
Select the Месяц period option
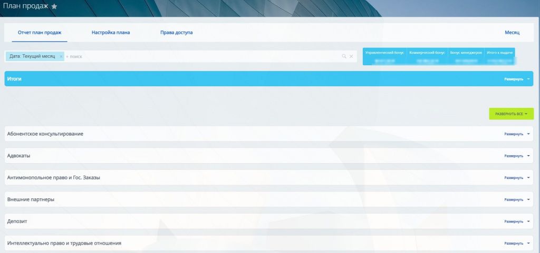click(x=512, y=33)
